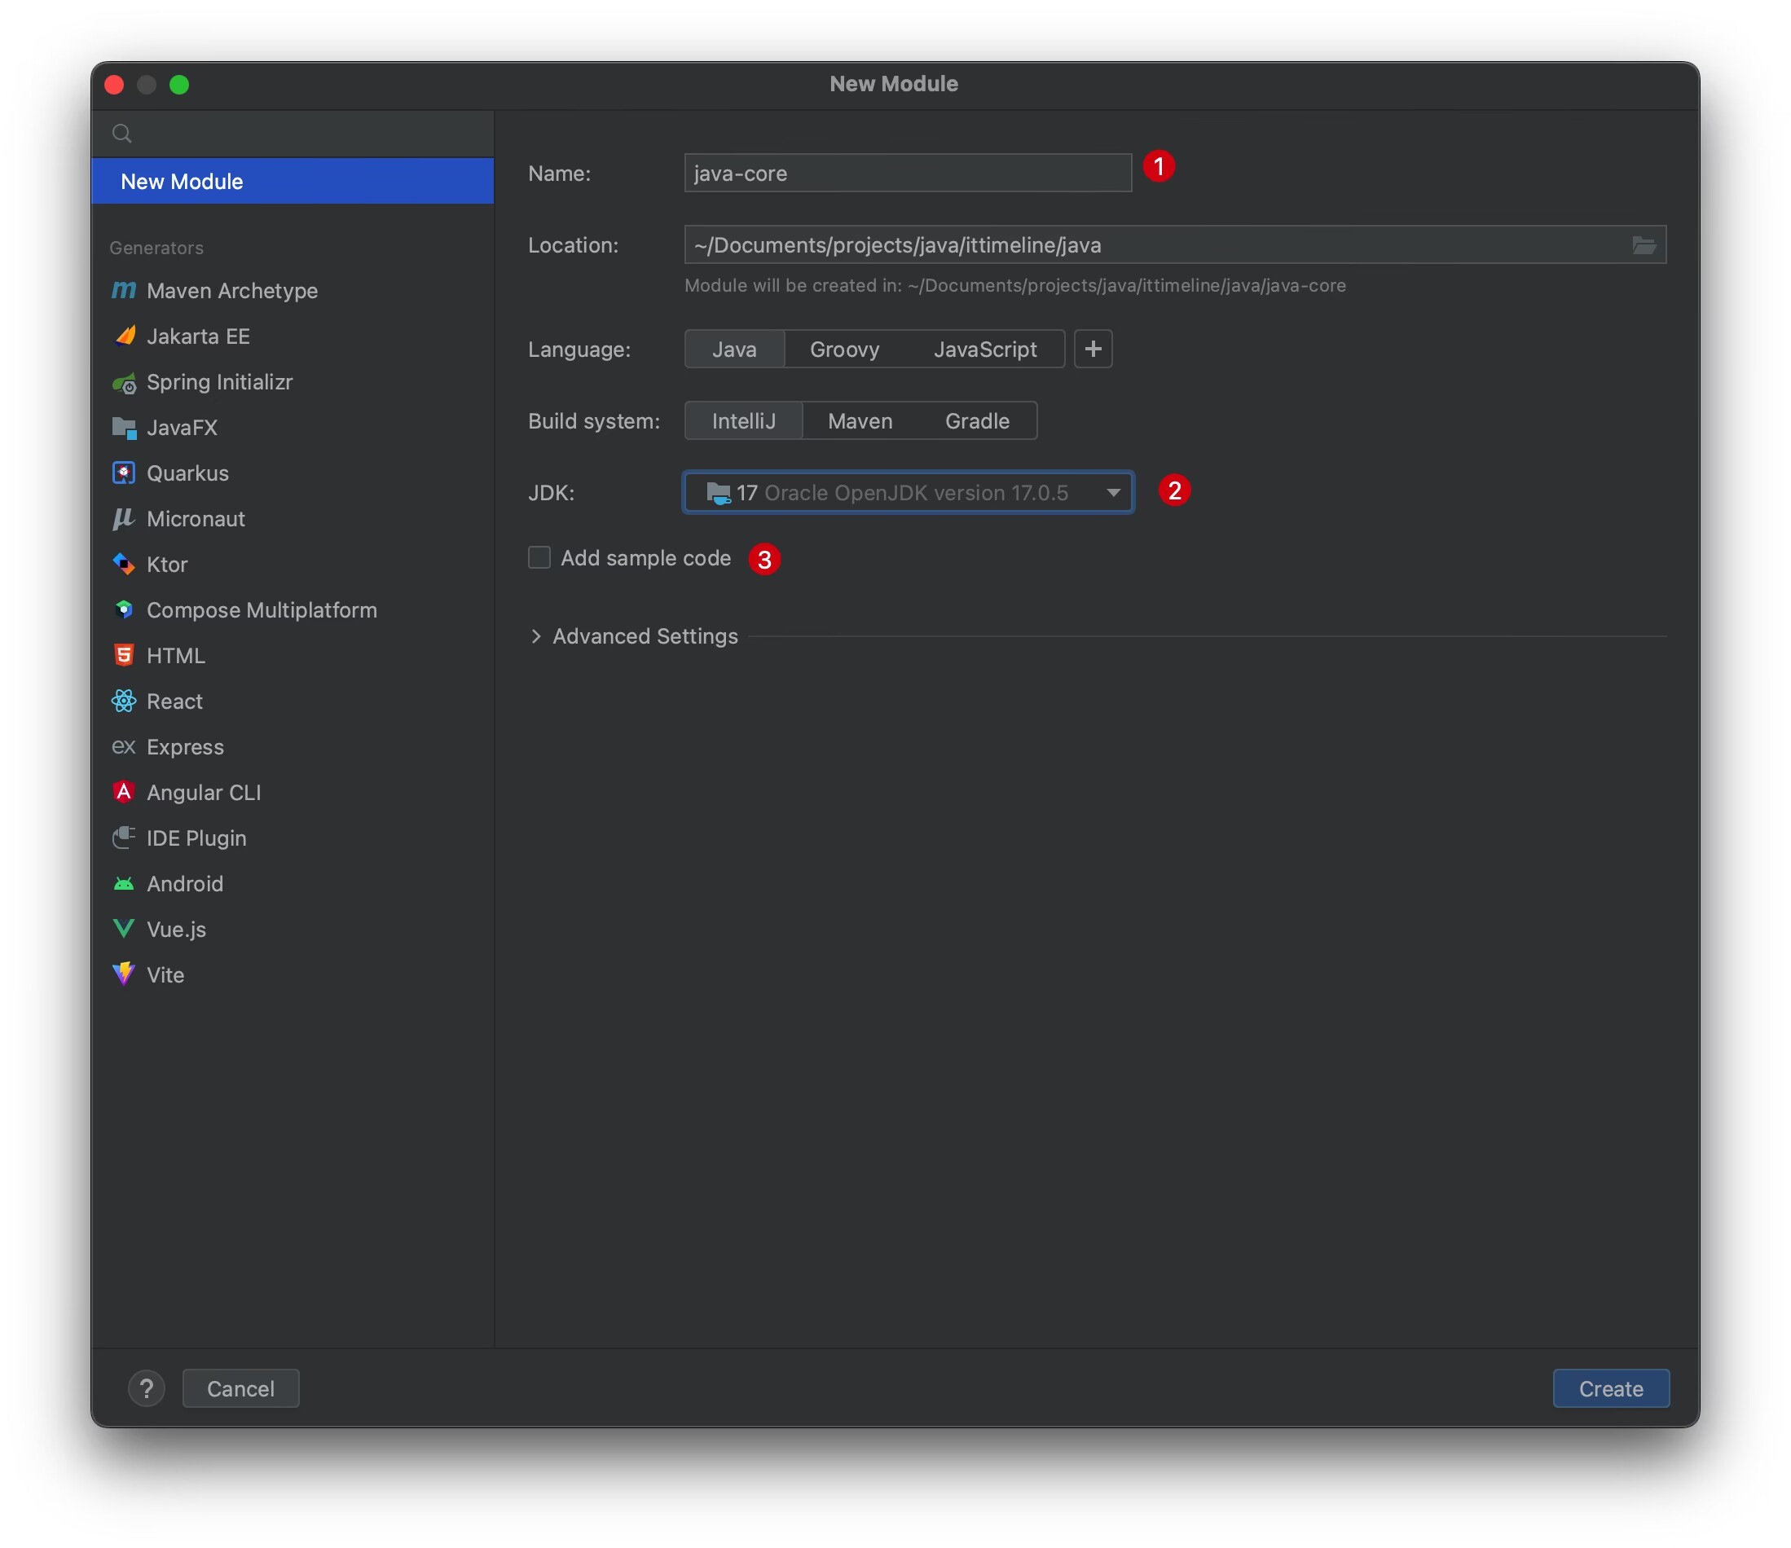
Task: Open the IDE Plugin generator entry
Action: click(293, 838)
